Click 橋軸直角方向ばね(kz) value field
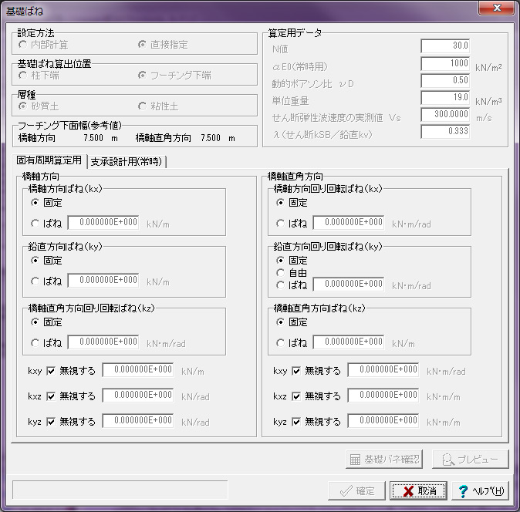Screen dimensions: 520x512 [x=349, y=342]
